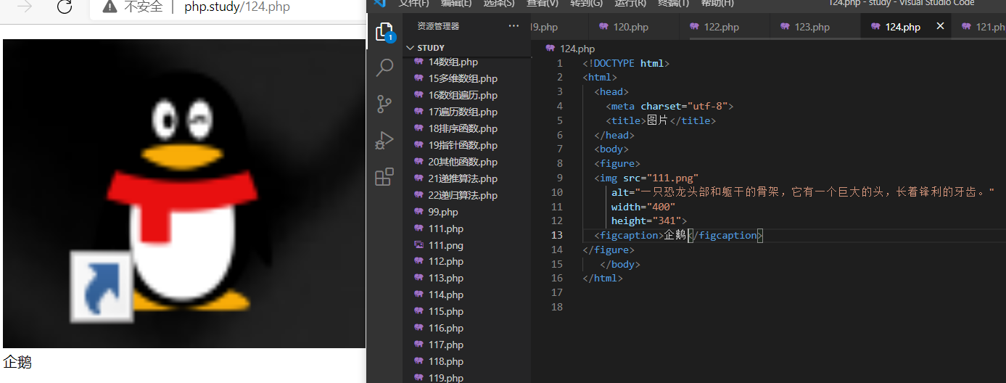Screen dimensions: 1006x383
Task: Open the Source Control view
Action: (x=384, y=104)
